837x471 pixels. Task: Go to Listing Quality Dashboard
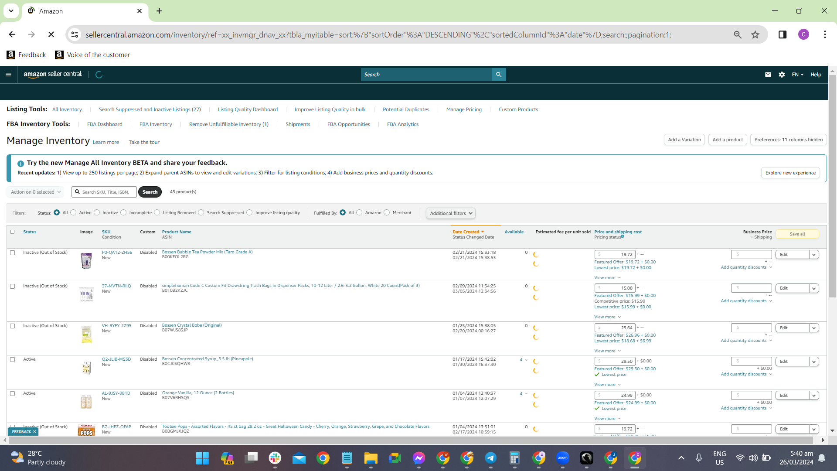[x=248, y=109]
